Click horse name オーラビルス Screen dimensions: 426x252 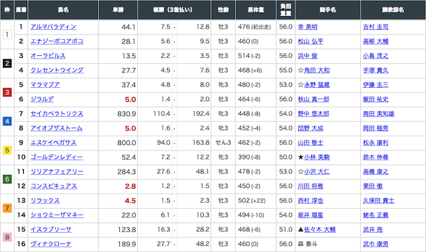[x=48, y=56]
